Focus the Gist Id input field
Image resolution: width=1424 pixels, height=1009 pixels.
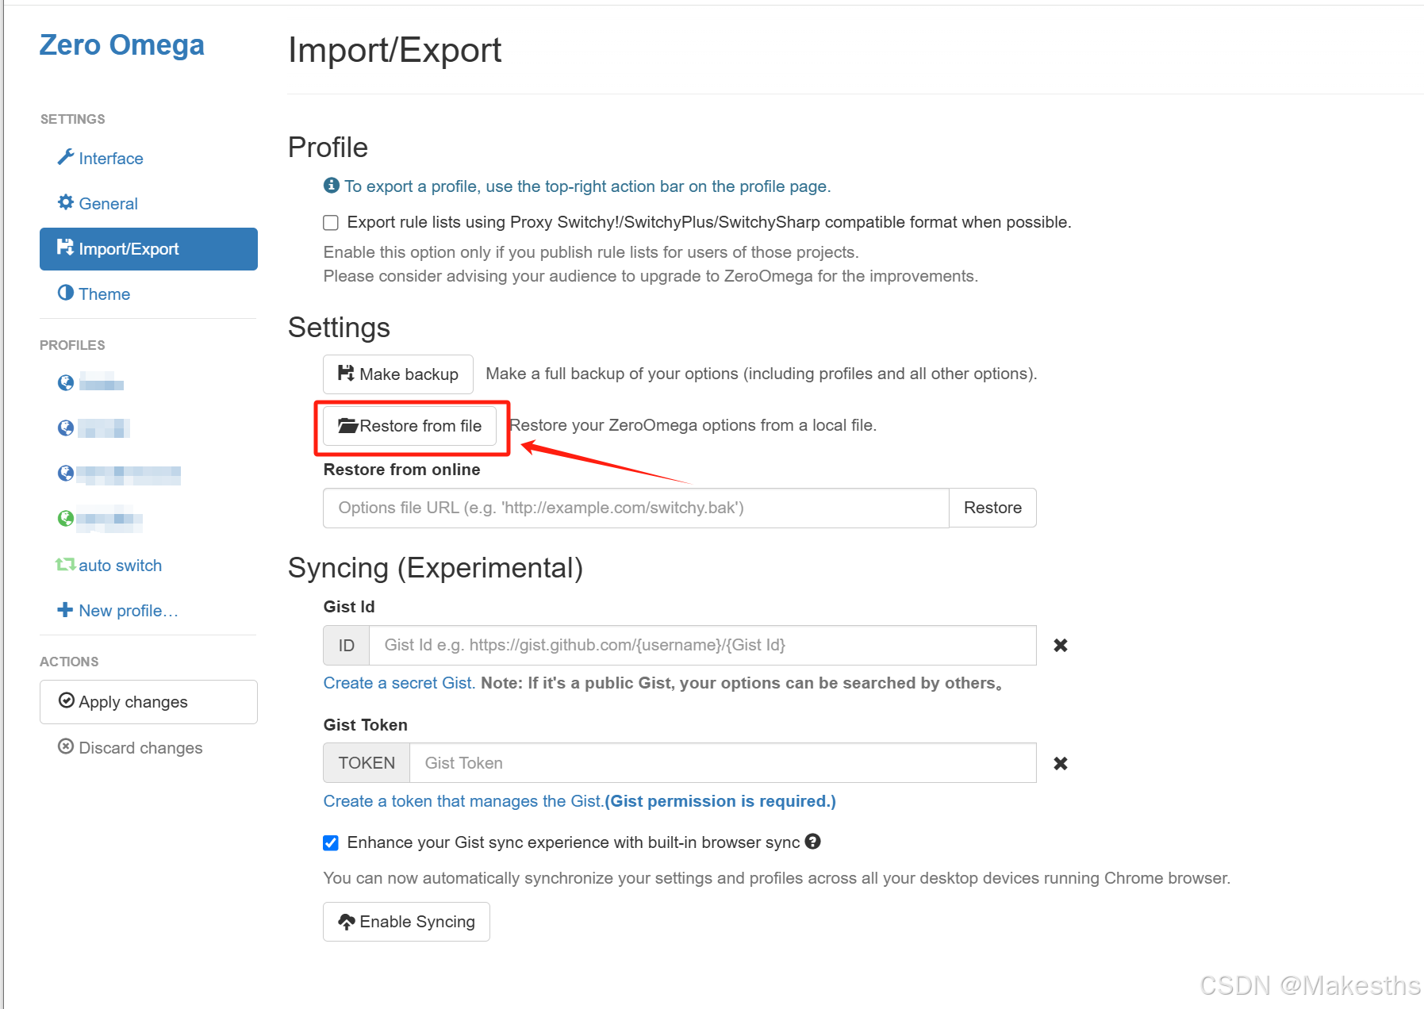coord(702,646)
